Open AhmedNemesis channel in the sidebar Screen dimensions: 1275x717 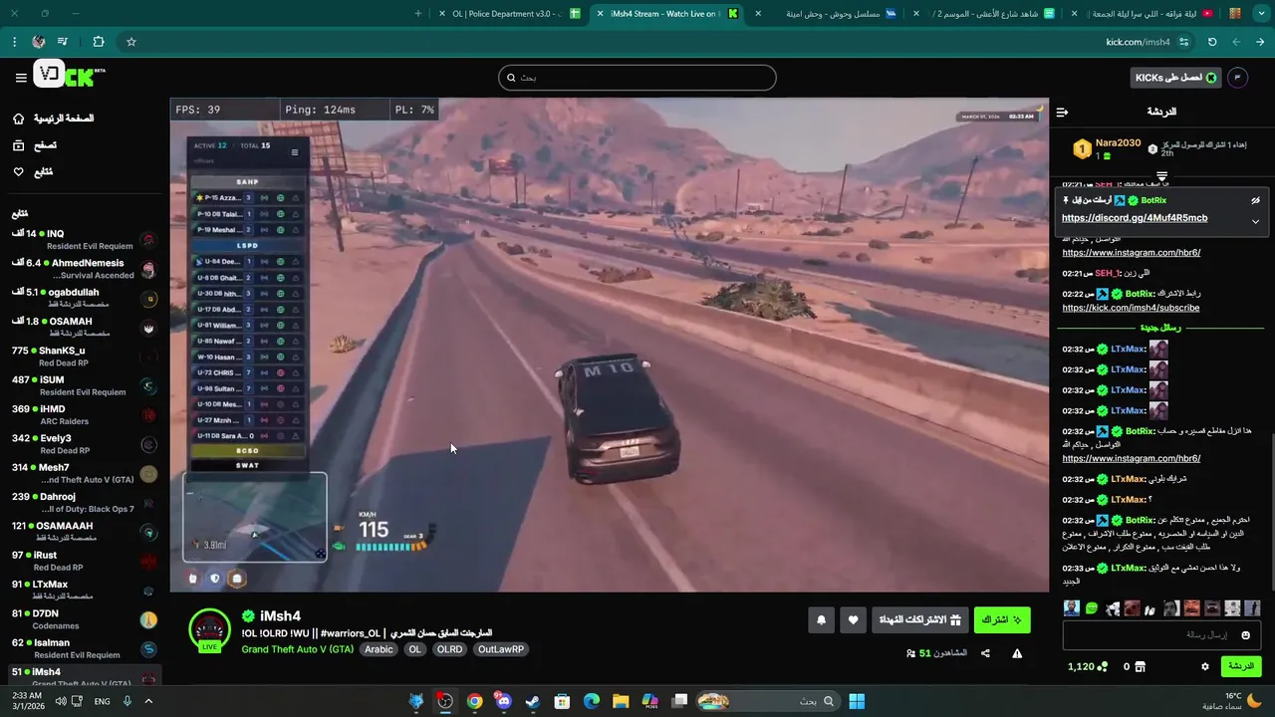tap(85, 269)
